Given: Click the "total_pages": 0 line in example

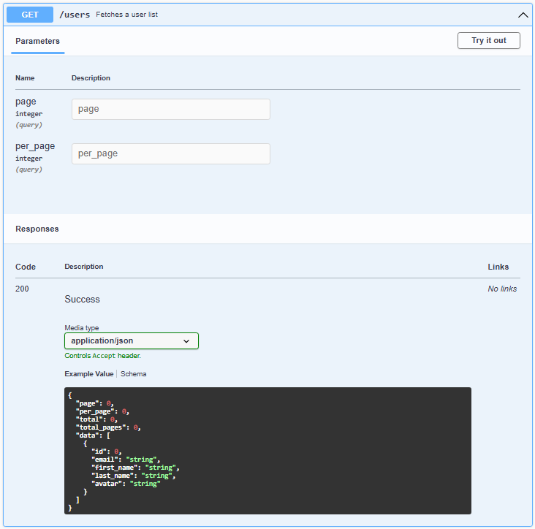Looking at the screenshot, I should 108,427.
